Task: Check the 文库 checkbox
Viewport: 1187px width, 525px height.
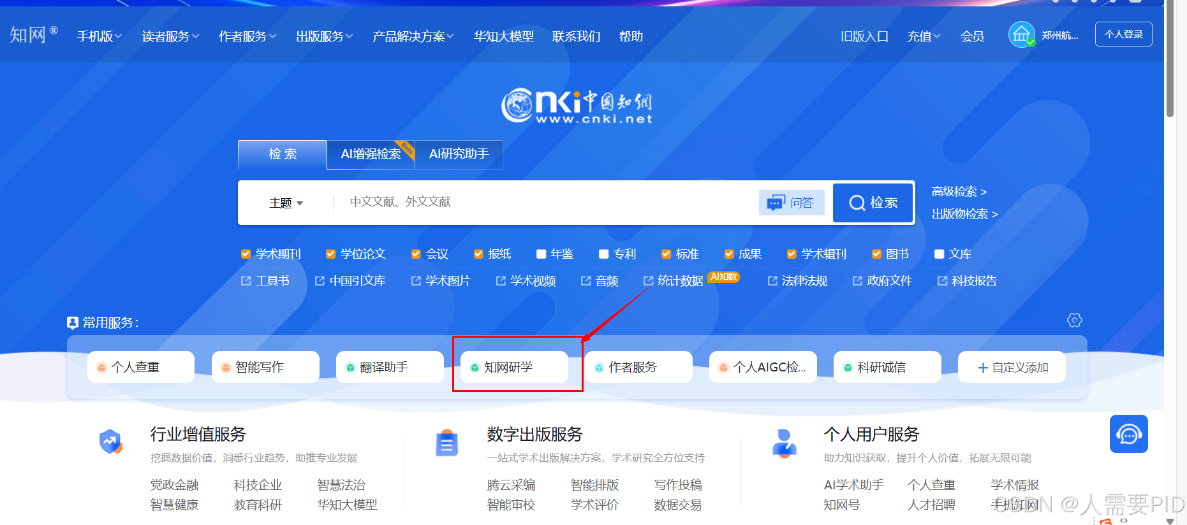Action: (939, 254)
